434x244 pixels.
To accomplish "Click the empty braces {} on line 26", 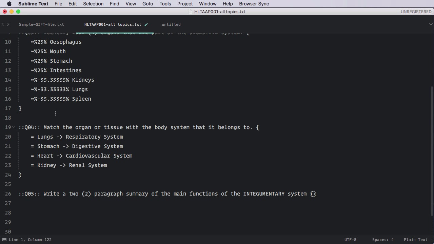I will click(313, 194).
